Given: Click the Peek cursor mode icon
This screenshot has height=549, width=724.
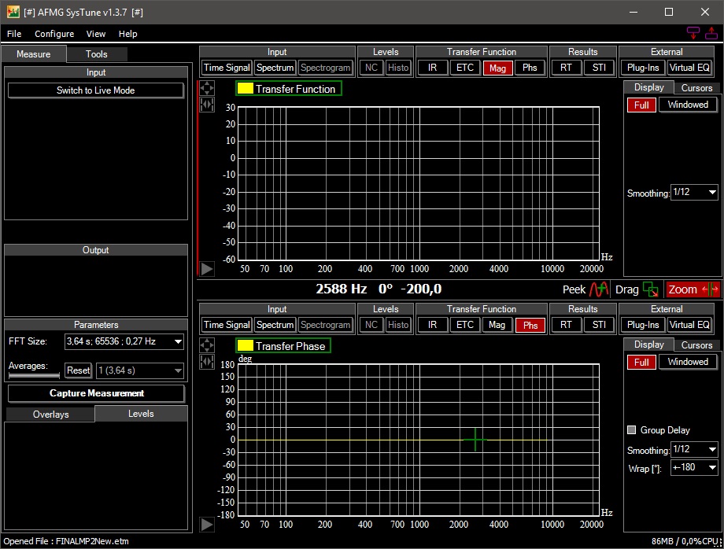Looking at the screenshot, I should [600, 289].
